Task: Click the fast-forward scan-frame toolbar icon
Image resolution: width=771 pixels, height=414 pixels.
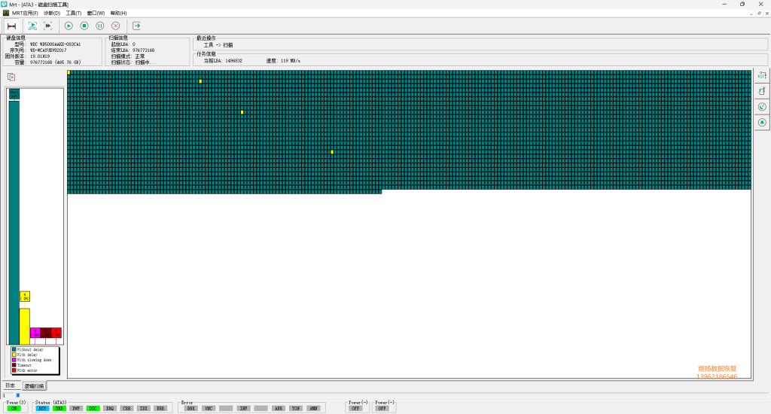Action: pyautogui.click(x=47, y=26)
